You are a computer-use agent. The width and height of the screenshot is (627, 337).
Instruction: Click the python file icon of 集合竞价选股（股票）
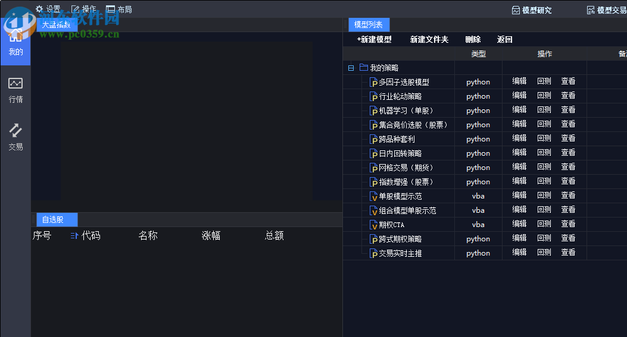[x=374, y=125]
